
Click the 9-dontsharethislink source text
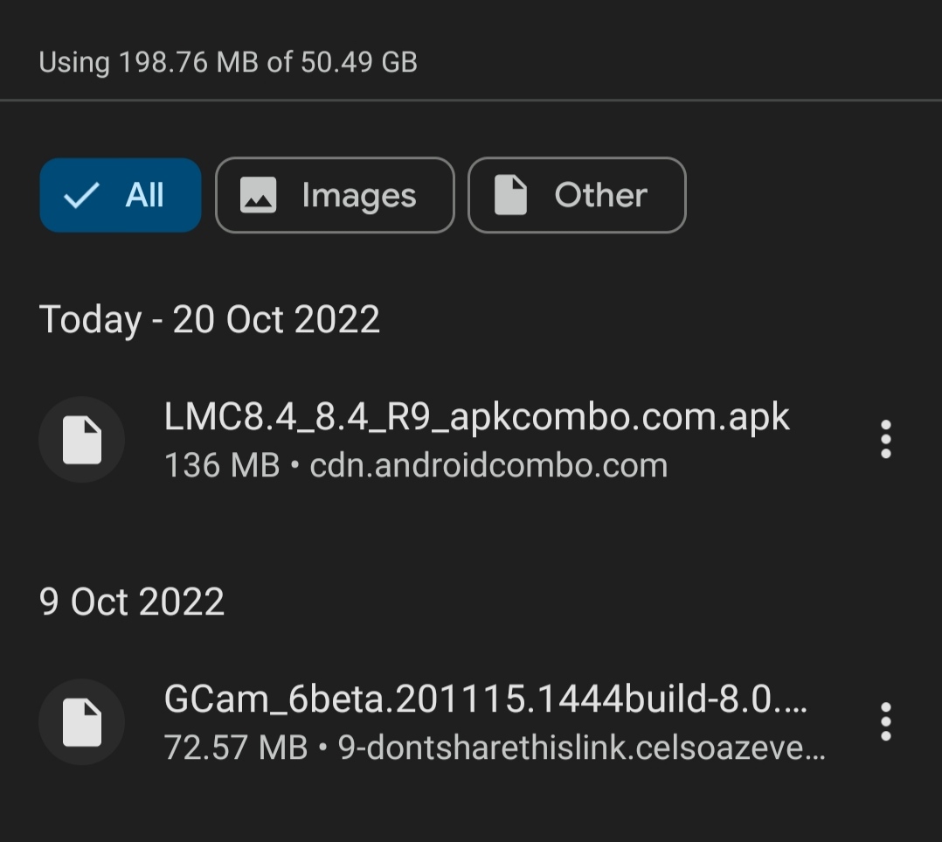(x=582, y=748)
